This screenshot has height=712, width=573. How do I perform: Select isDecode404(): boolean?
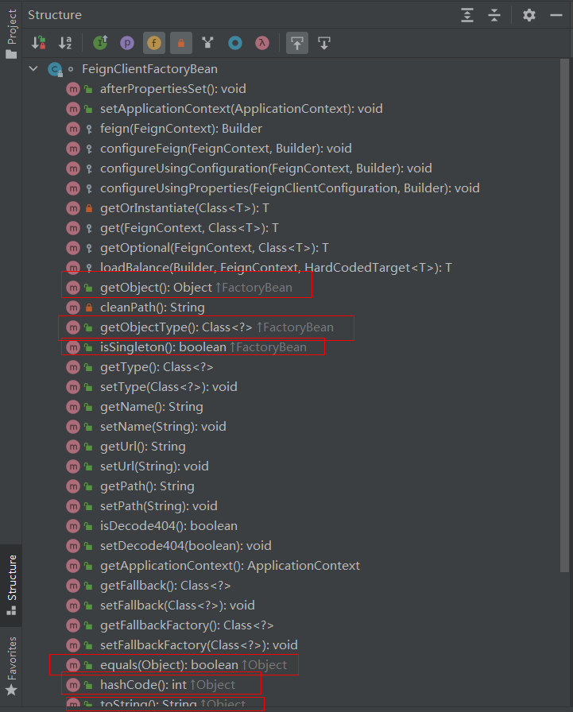click(x=169, y=526)
